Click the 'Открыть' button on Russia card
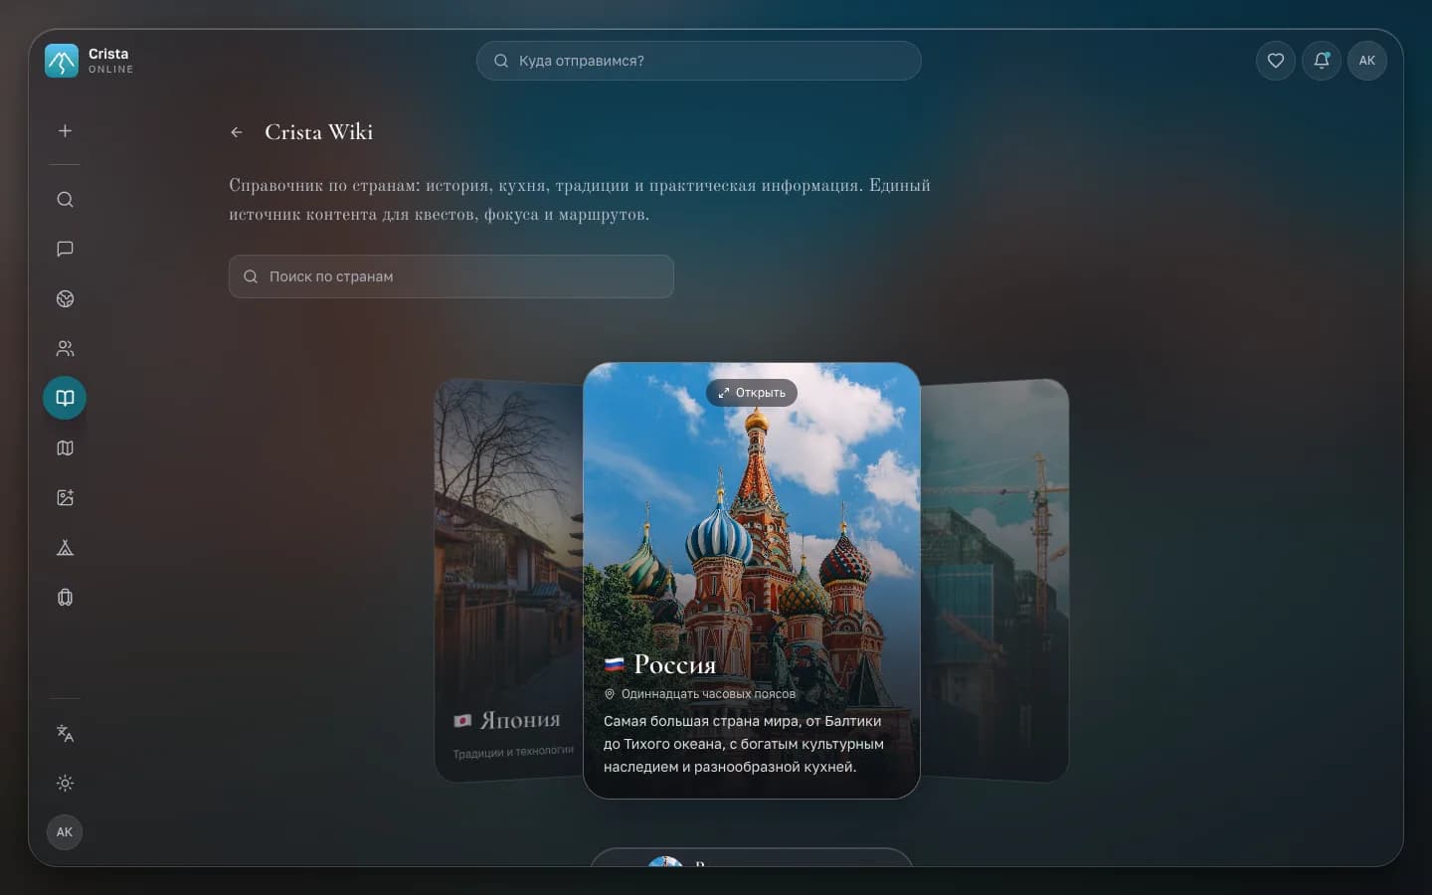 pyautogui.click(x=752, y=393)
